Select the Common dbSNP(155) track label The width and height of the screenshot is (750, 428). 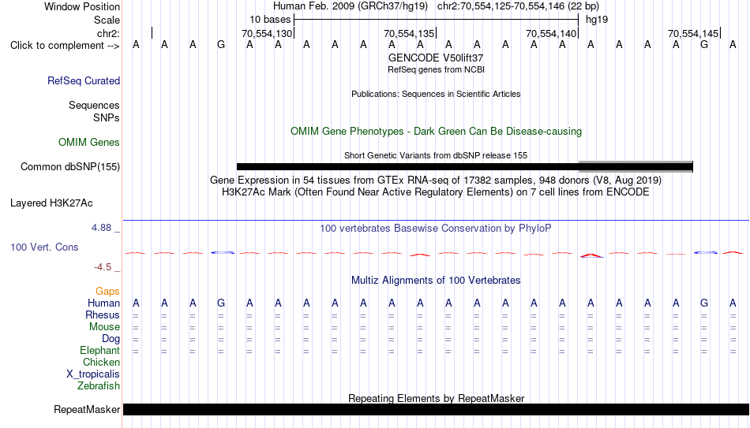click(69, 167)
